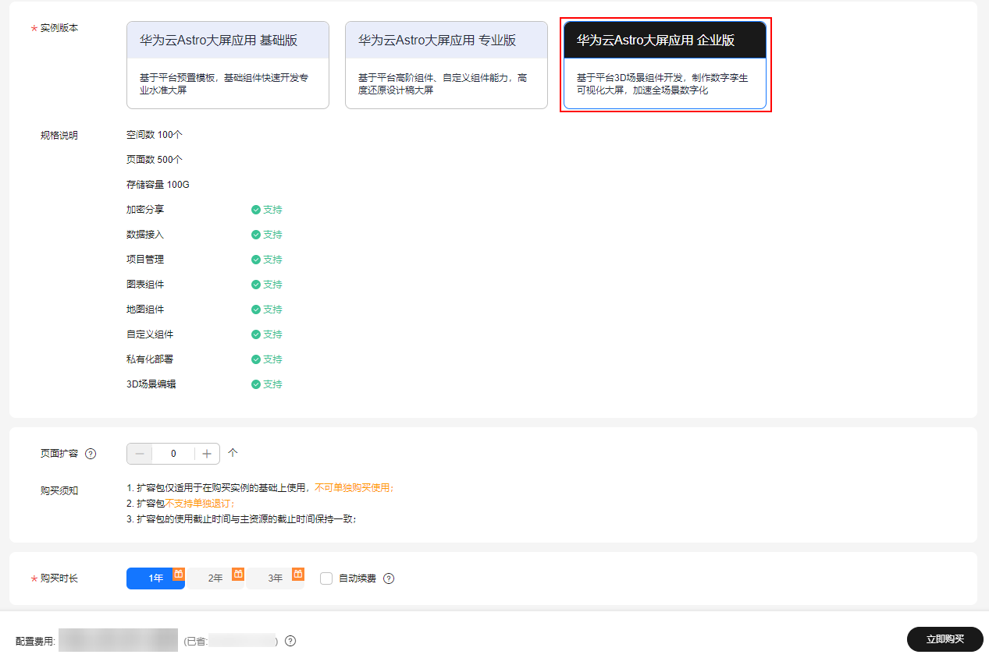Click the 存储容量 100G spec text
Viewport: 989px width, 658px height.
158,185
